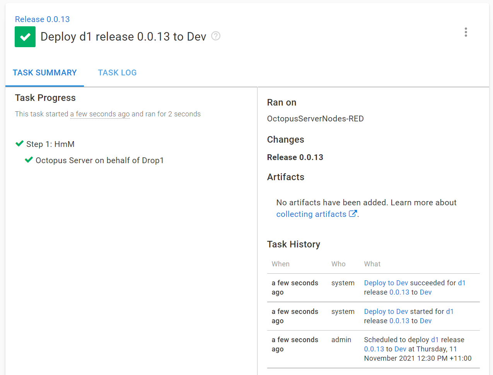Click the Task History heading
Image resolution: width=493 pixels, height=375 pixels.
coord(294,244)
